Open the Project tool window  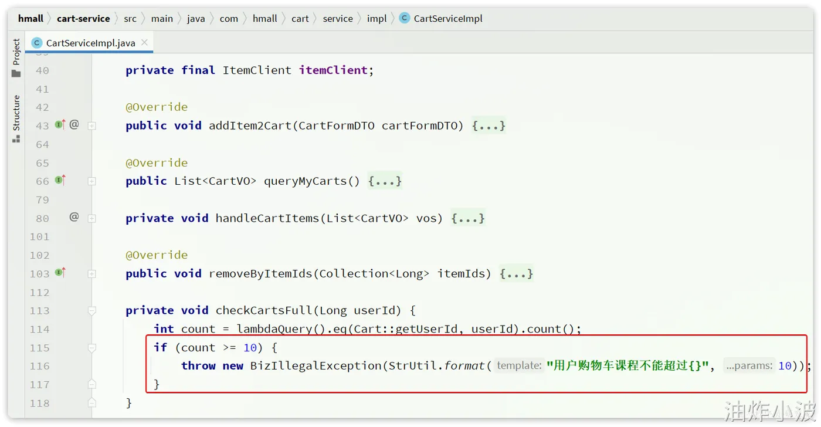(16, 58)
